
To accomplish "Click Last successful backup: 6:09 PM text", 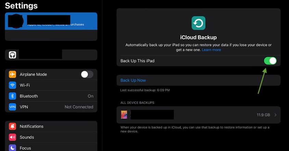I will click(x=145, y=90).
